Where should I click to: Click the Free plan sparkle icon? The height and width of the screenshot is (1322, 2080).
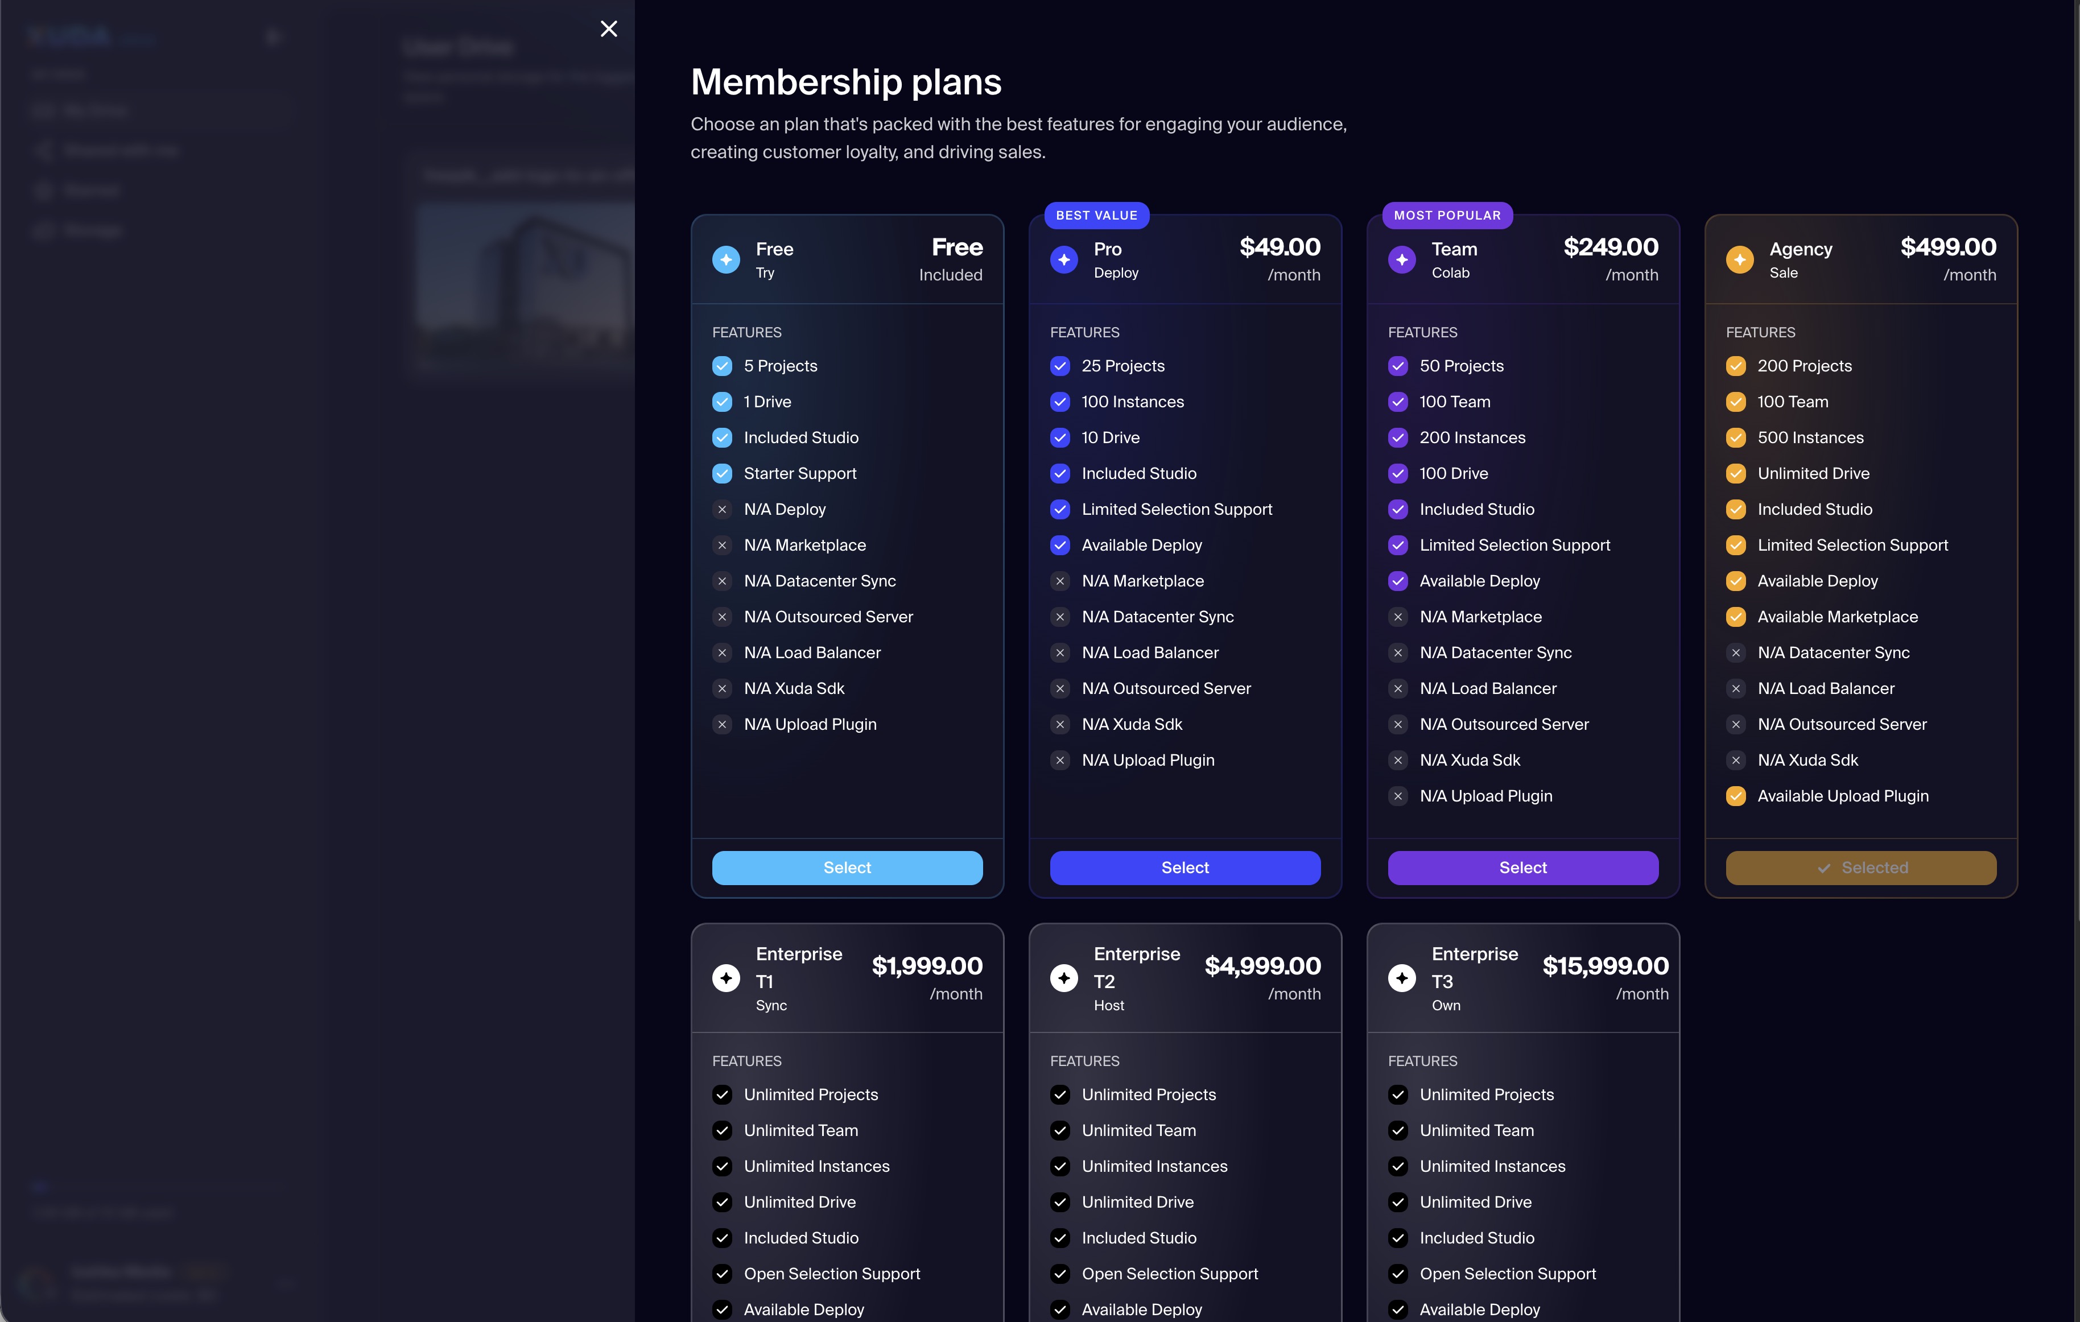(x=725, y=260)
